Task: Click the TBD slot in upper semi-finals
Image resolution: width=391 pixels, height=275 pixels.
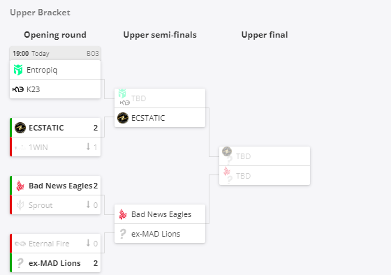Action: (x=160, y=98)
